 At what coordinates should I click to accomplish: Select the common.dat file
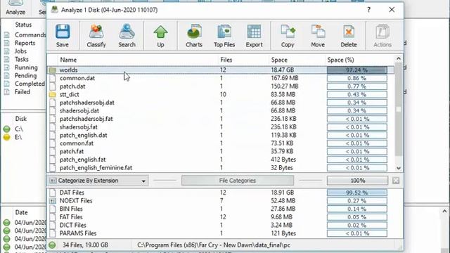coord(220,78)
